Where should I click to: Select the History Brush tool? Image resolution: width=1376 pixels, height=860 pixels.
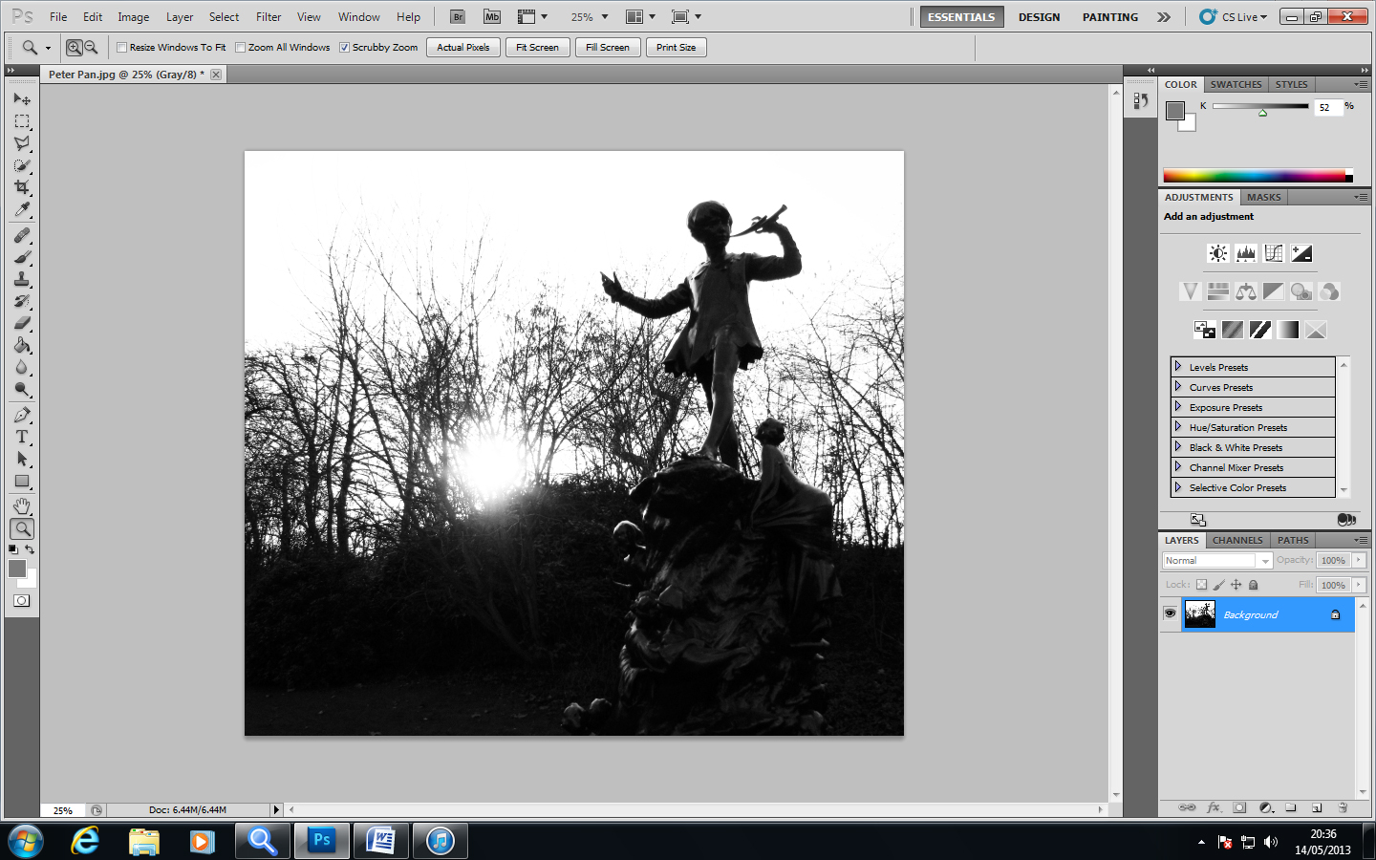point(22,301)
